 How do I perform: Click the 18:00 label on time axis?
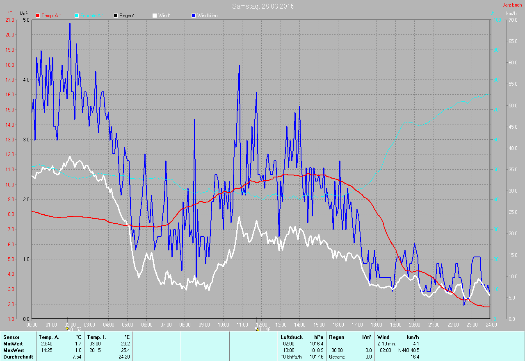pos(376,325)
